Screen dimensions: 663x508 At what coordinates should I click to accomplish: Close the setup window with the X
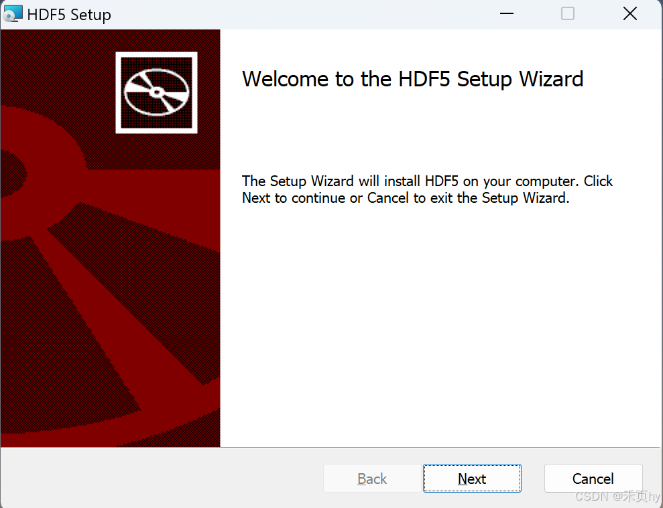629,13
